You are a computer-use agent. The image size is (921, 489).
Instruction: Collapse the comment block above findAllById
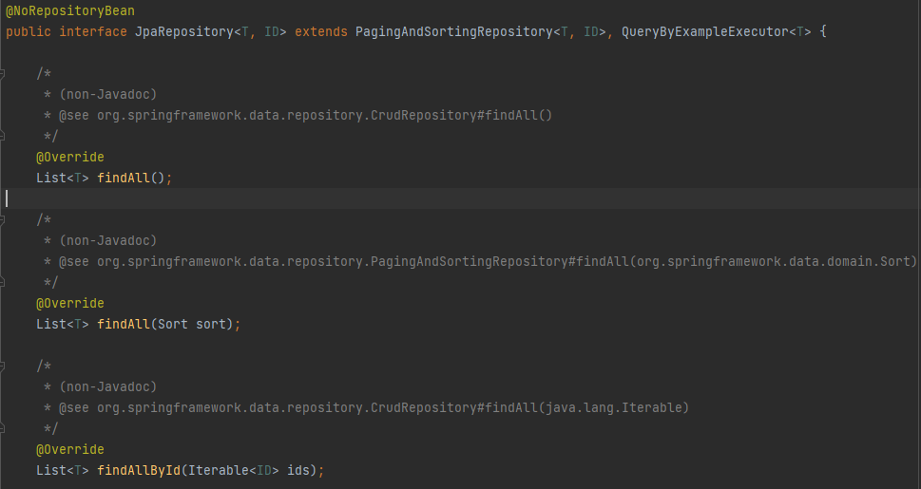[x=2, y=366]
